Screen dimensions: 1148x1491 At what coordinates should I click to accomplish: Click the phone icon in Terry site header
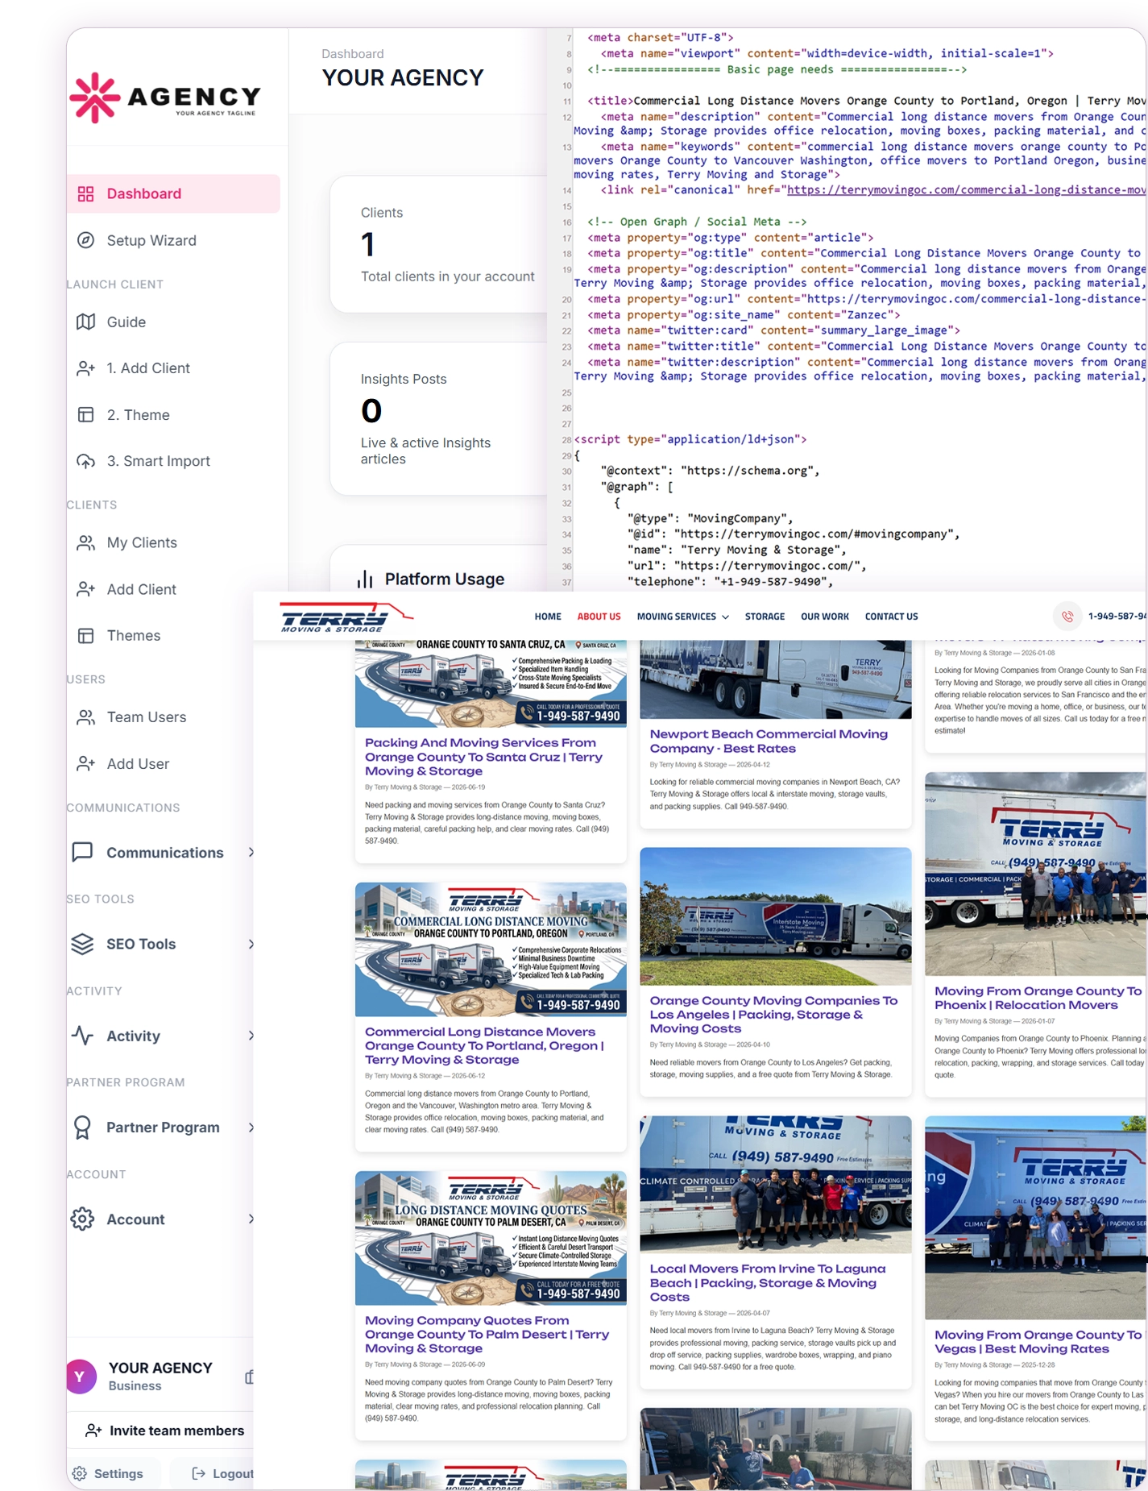coord(1067,617)
